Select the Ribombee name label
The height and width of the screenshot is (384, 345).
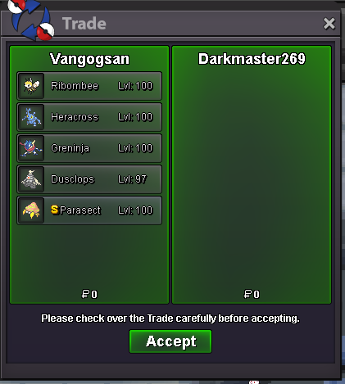click(75, 86)
